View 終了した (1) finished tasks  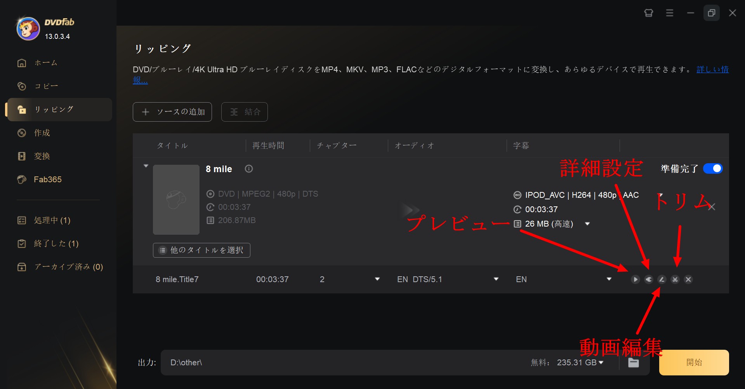pos(48,244)
